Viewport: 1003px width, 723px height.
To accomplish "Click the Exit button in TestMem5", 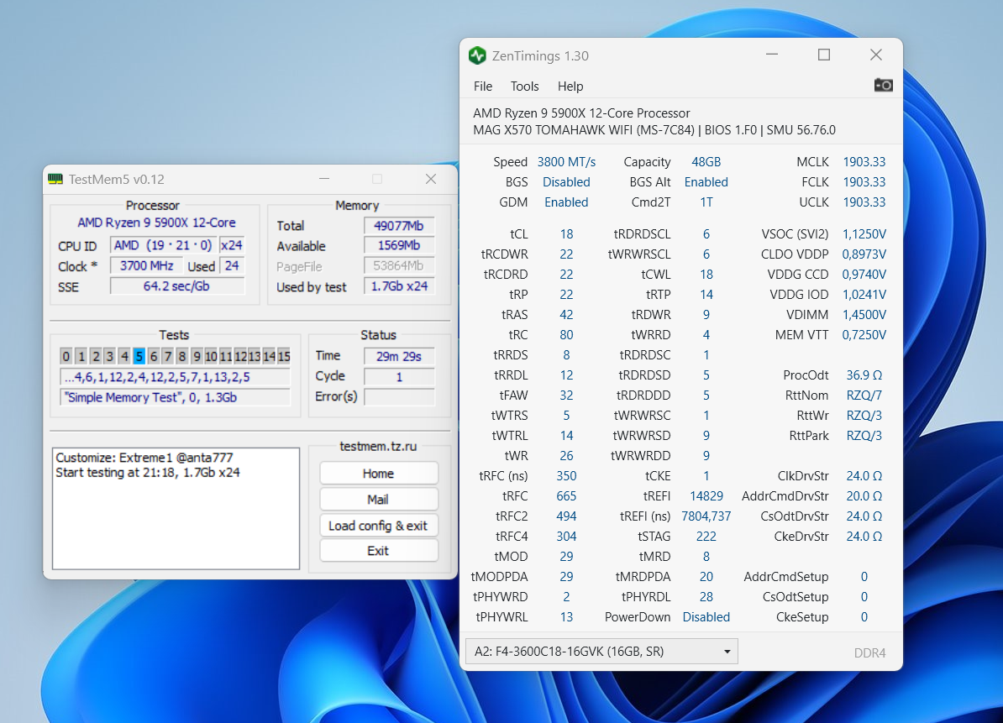I will tap(379, 550).
